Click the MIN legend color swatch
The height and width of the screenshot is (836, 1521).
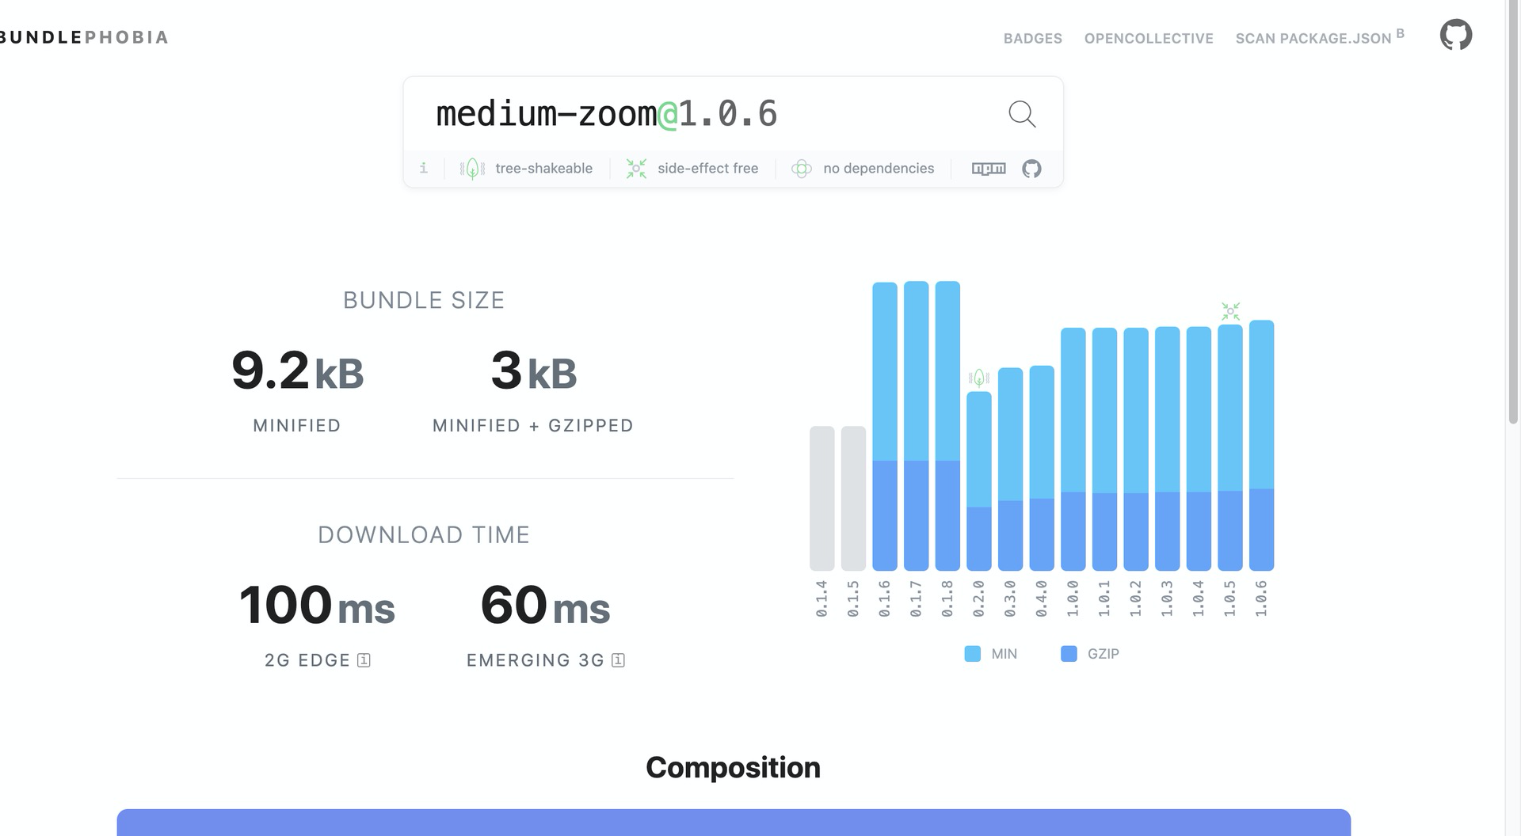[972, 654]
